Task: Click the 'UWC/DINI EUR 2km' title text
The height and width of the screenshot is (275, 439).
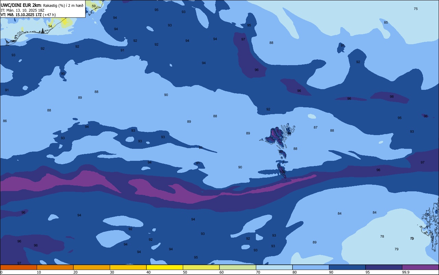Action: [x=21, y=5]
